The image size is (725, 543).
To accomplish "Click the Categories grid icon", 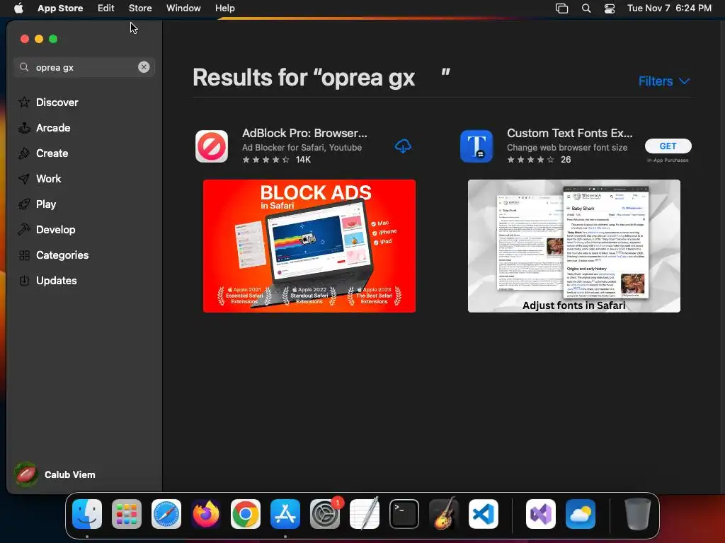I will (x=24, y=255).
